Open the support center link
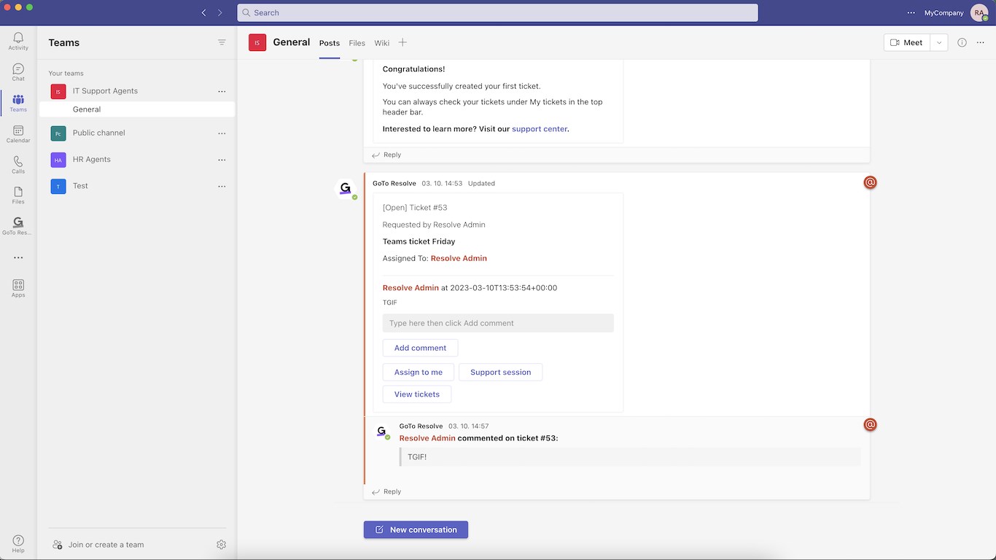Viewport: 996px width, 560px height. coord(540,129)
